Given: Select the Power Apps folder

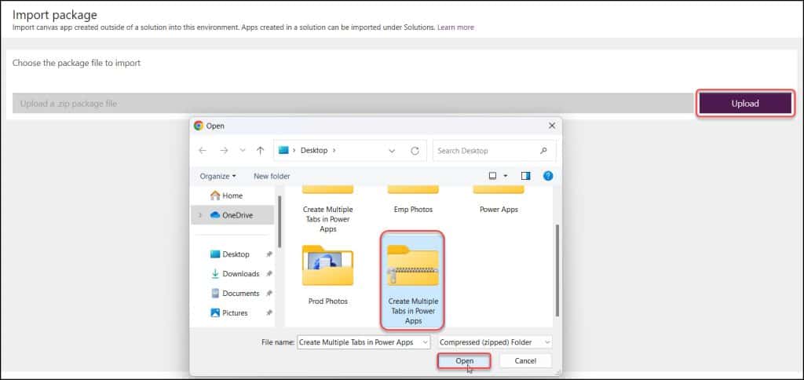Looking at the screenshot, I should 499,199.
